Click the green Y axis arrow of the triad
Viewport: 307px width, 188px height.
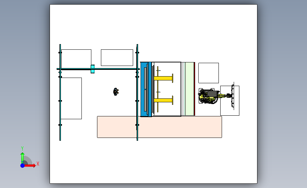pos(22,158)
